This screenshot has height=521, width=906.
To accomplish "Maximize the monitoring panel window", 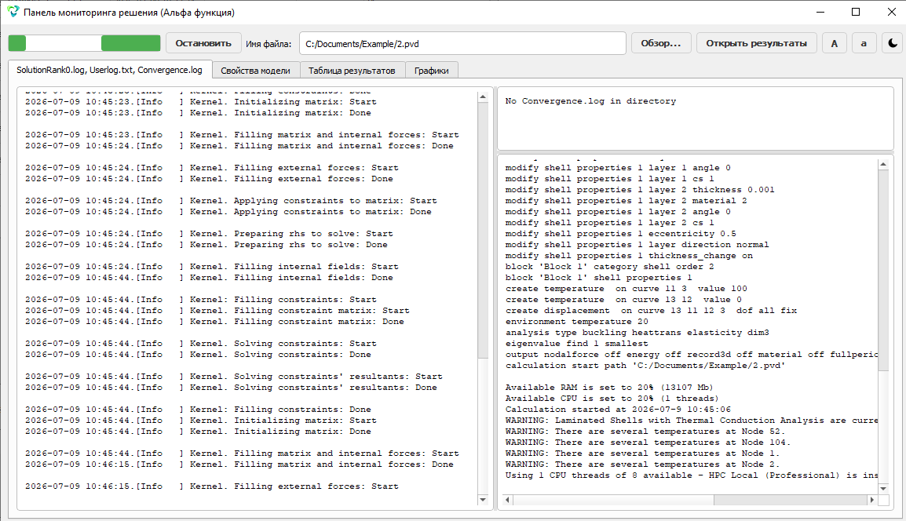I will 856,12.
